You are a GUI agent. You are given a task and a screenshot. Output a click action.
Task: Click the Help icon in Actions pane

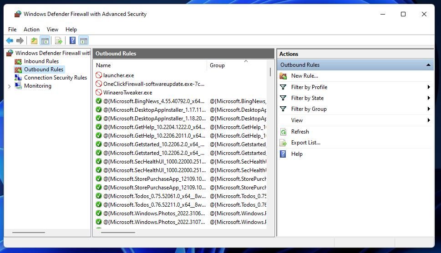(x=283, y=154)
